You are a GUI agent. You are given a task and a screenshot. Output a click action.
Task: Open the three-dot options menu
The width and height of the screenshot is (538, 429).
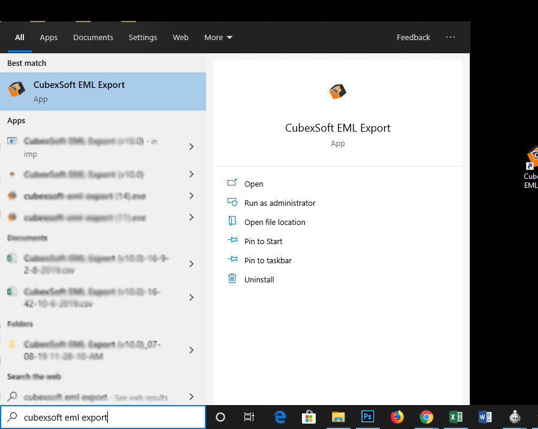[450, 37]
